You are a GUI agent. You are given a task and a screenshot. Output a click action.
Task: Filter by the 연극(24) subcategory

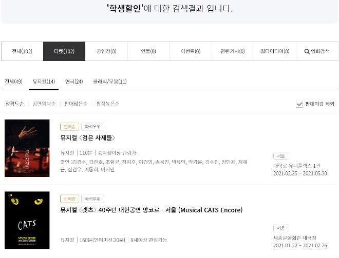click(74, 82)
